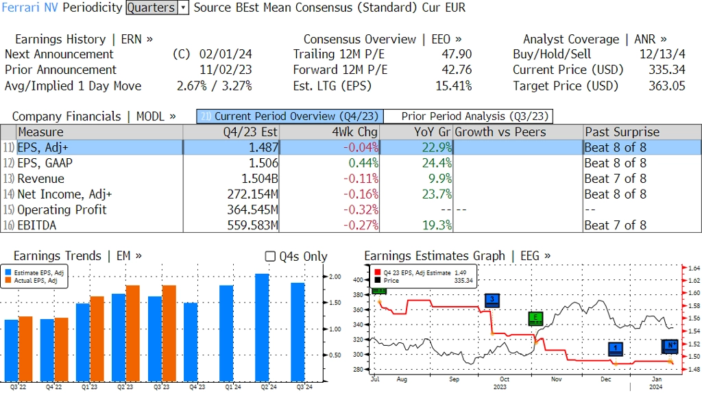Click Revenue YoY growth 9.9%

tap(440, 179)
